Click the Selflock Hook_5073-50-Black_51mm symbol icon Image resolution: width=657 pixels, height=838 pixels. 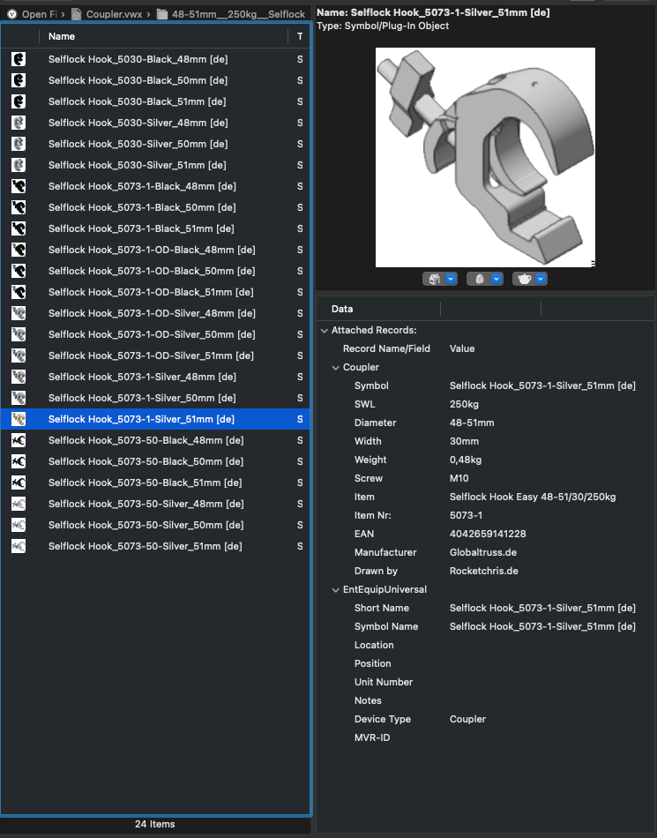(x=19, y=483)
